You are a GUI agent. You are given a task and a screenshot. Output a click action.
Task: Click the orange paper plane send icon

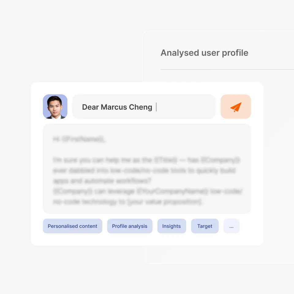pos(236,107)
